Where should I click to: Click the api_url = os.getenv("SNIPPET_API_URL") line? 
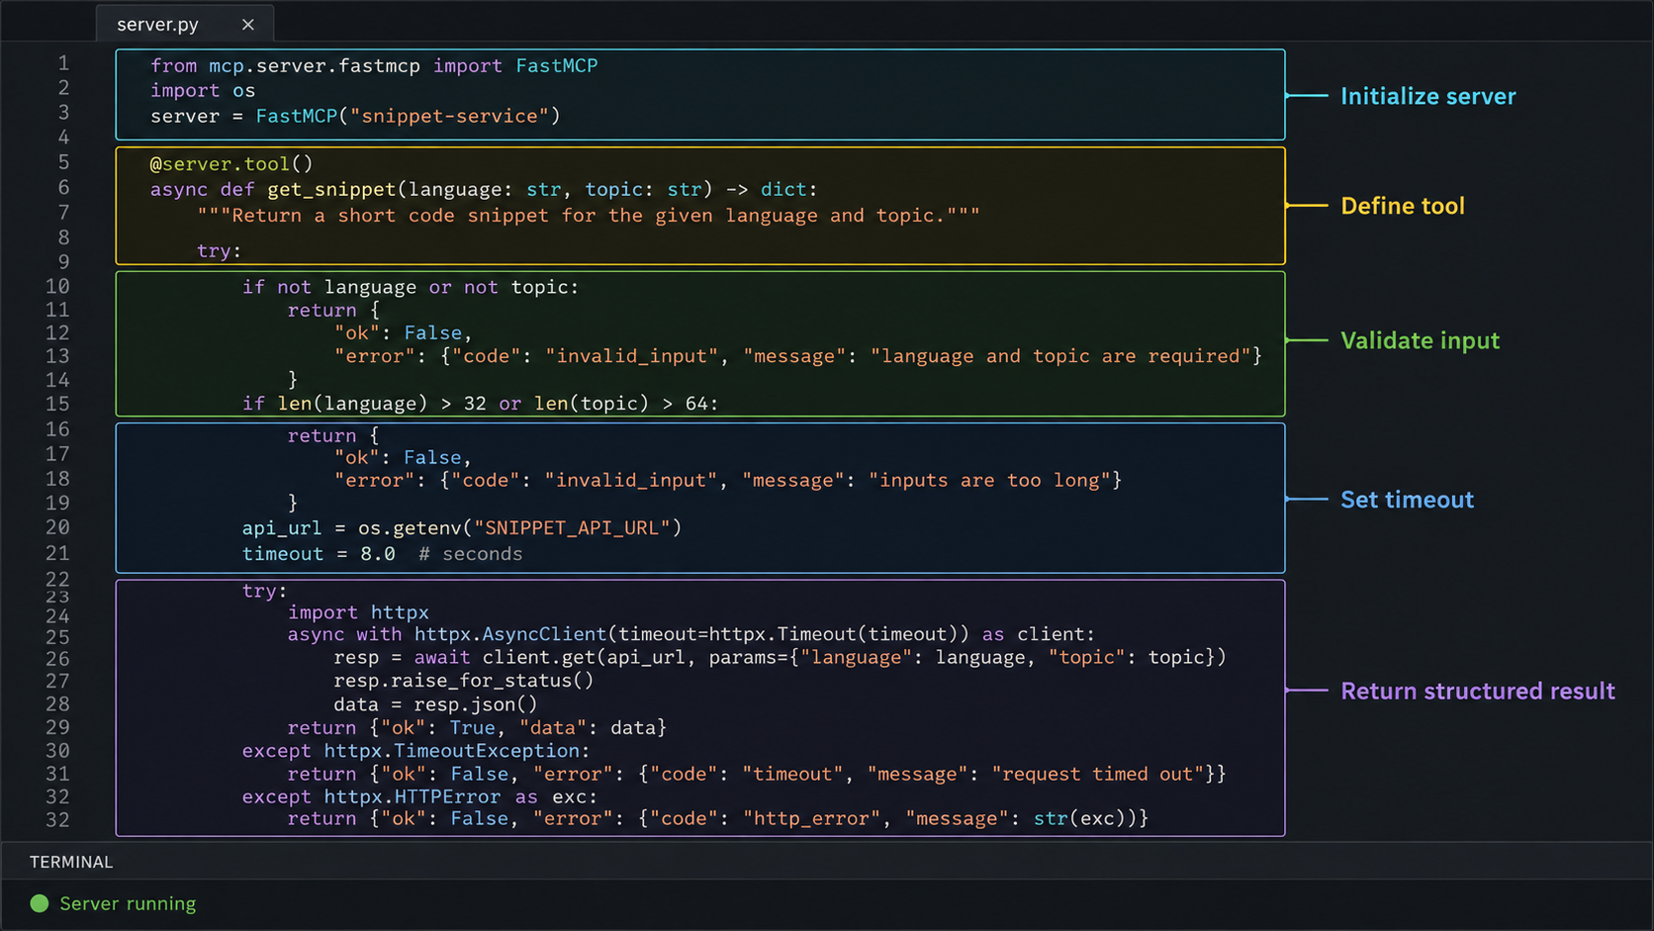tap(462, 528)
